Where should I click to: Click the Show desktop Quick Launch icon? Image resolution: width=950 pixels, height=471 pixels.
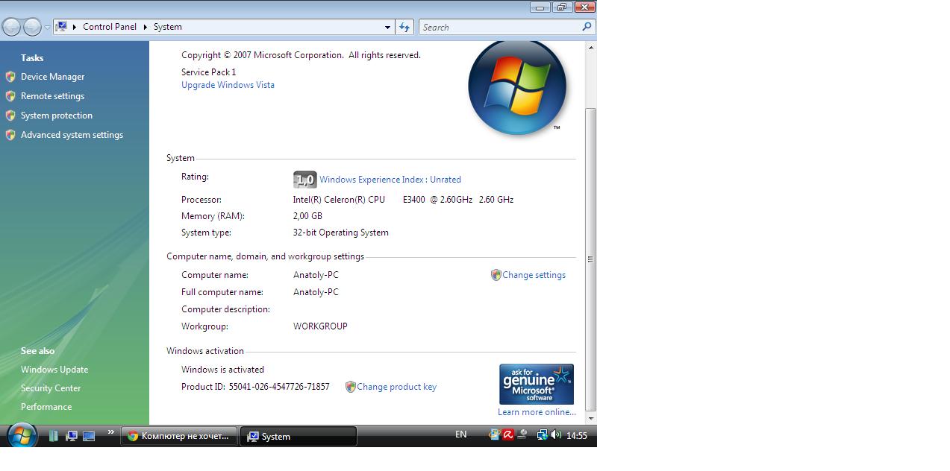coord(89,436)
